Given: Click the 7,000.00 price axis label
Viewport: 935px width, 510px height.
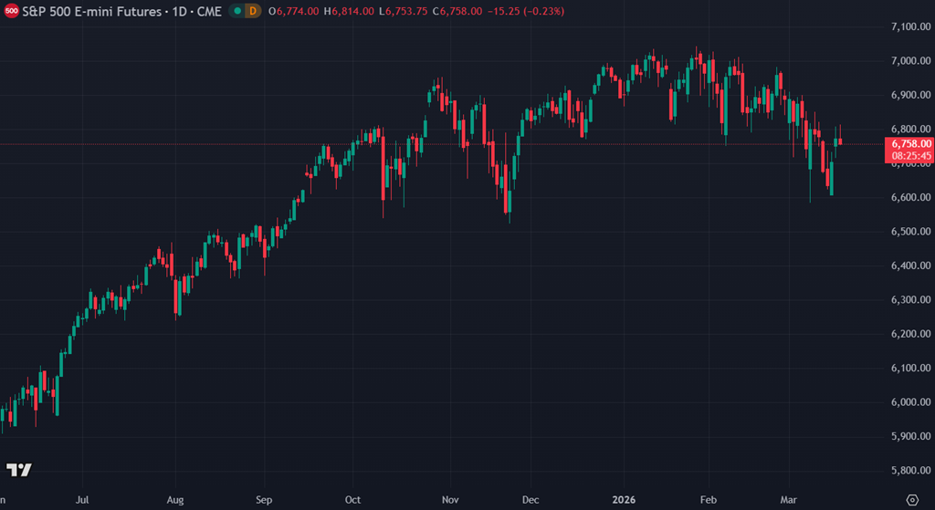Looking at the screenshot, I should pyautogui.click(x=909, y=61).
